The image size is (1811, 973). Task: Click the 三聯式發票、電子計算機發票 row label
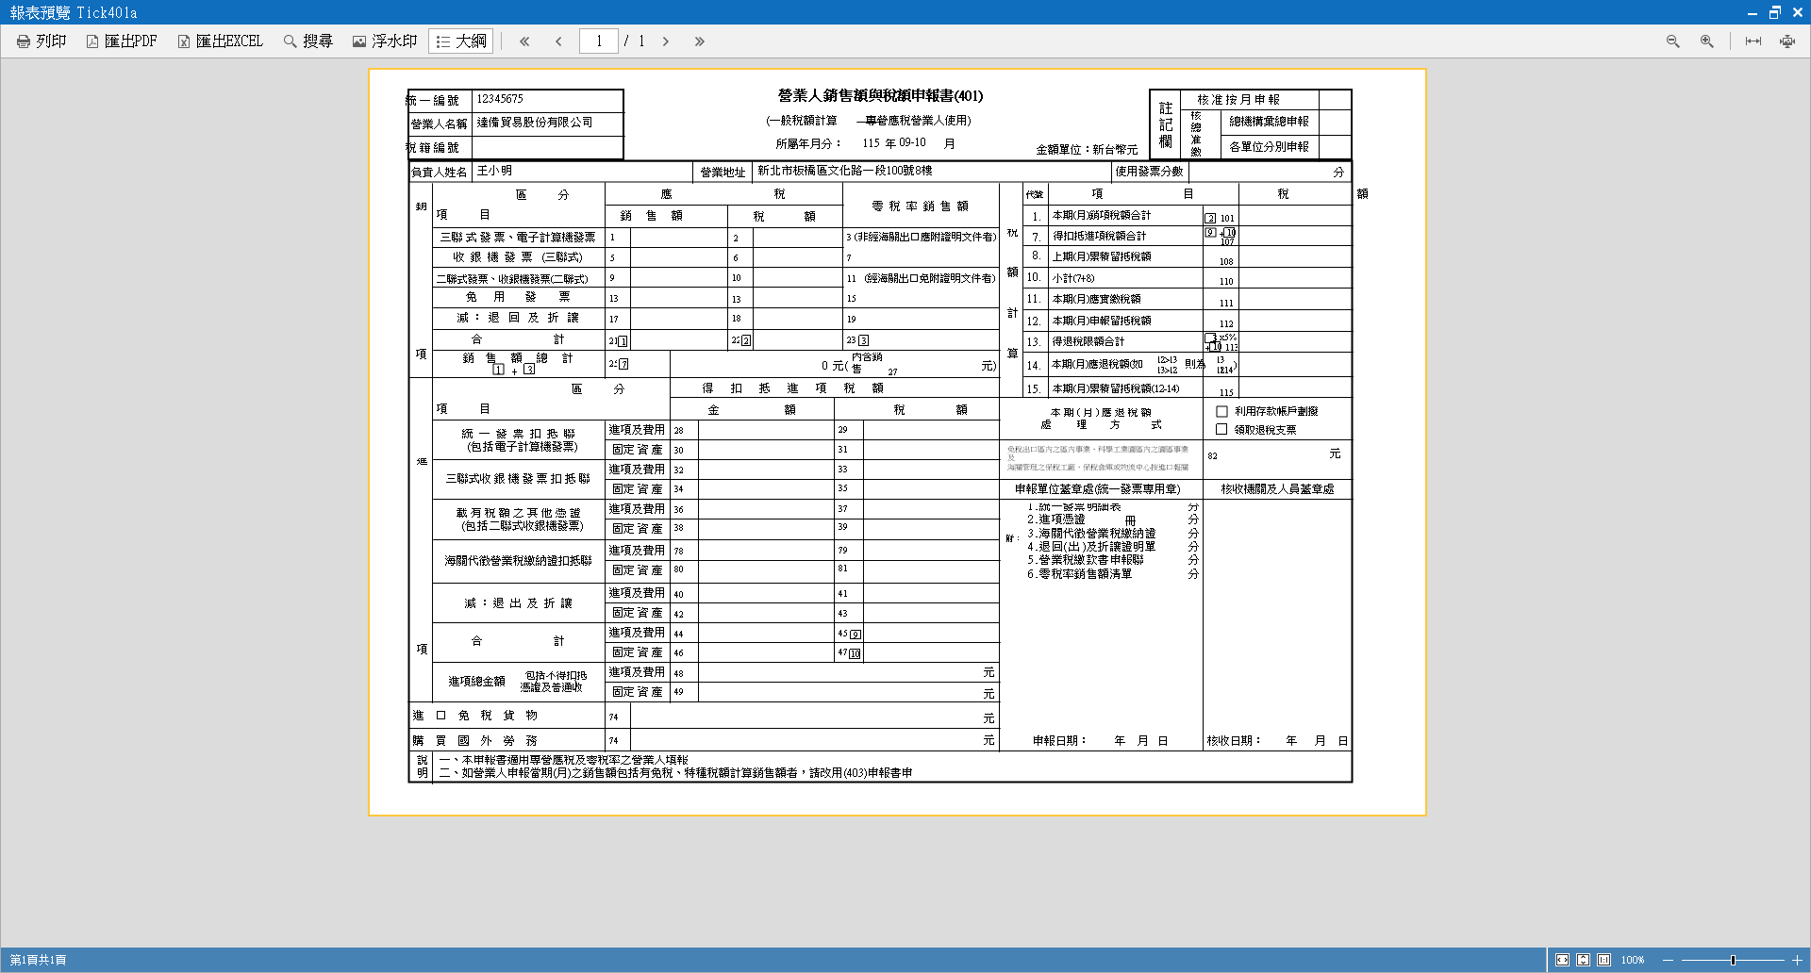pos(518,237)
